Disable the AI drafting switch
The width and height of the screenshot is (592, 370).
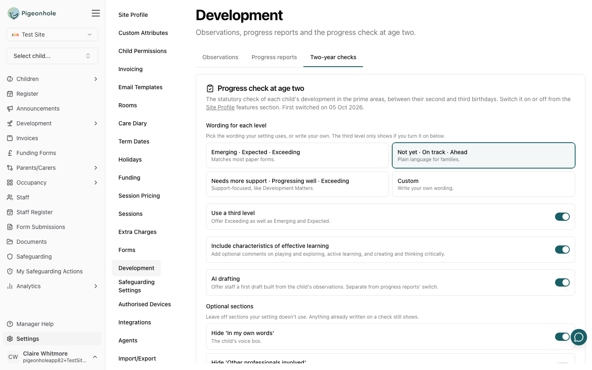point(562,282)
